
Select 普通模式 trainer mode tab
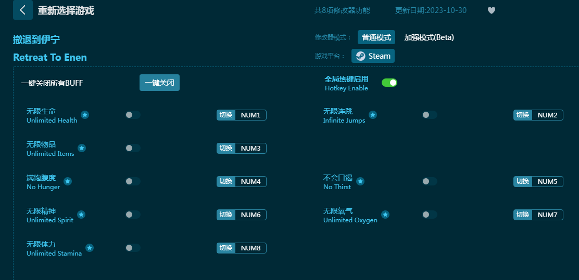[x=376, y=37]
